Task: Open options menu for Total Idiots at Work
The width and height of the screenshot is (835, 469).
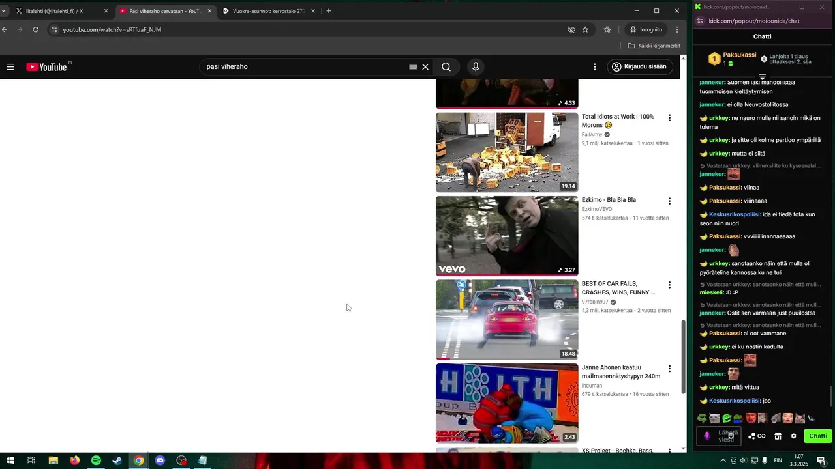Action: (x=669, y=118)
